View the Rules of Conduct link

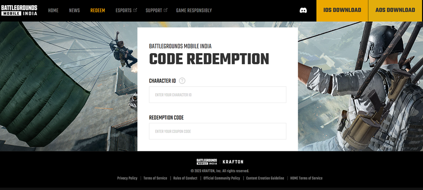[185, 178]
